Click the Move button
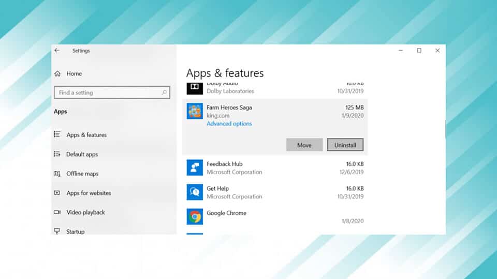This screenshot has height=279, width=497. tap(304, 145)
